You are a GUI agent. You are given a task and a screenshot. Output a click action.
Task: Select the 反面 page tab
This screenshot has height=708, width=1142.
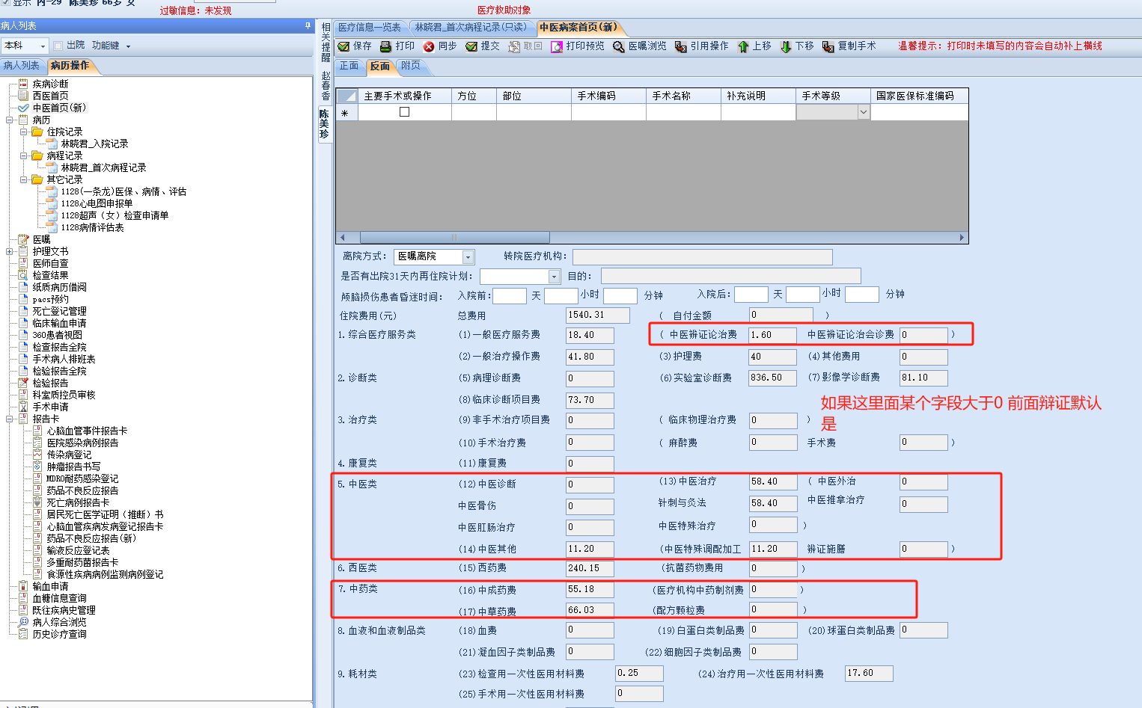point(380,67)
